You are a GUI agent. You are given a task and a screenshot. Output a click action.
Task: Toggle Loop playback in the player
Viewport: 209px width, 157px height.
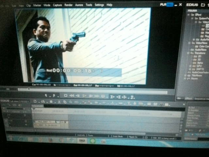point(103,96)
